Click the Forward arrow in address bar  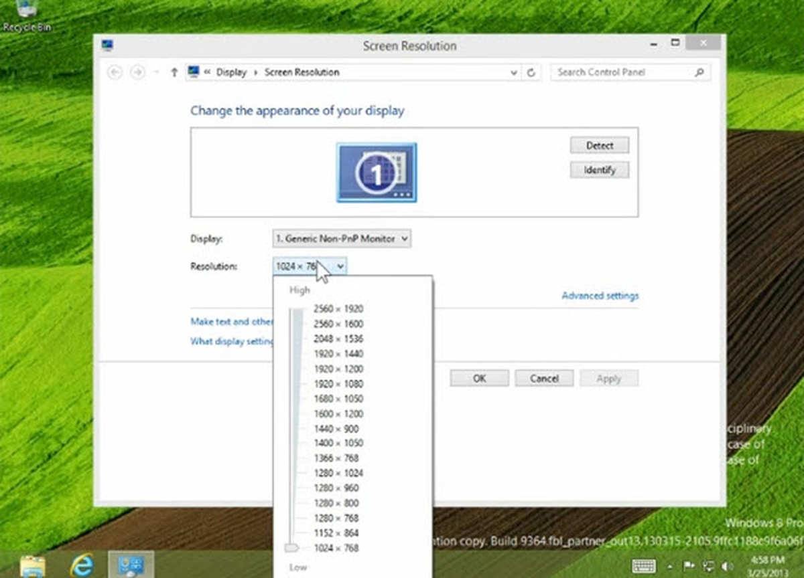[137, 72]
